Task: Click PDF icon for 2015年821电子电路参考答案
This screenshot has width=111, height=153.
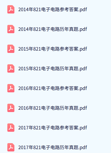Action: click(11, 49)
